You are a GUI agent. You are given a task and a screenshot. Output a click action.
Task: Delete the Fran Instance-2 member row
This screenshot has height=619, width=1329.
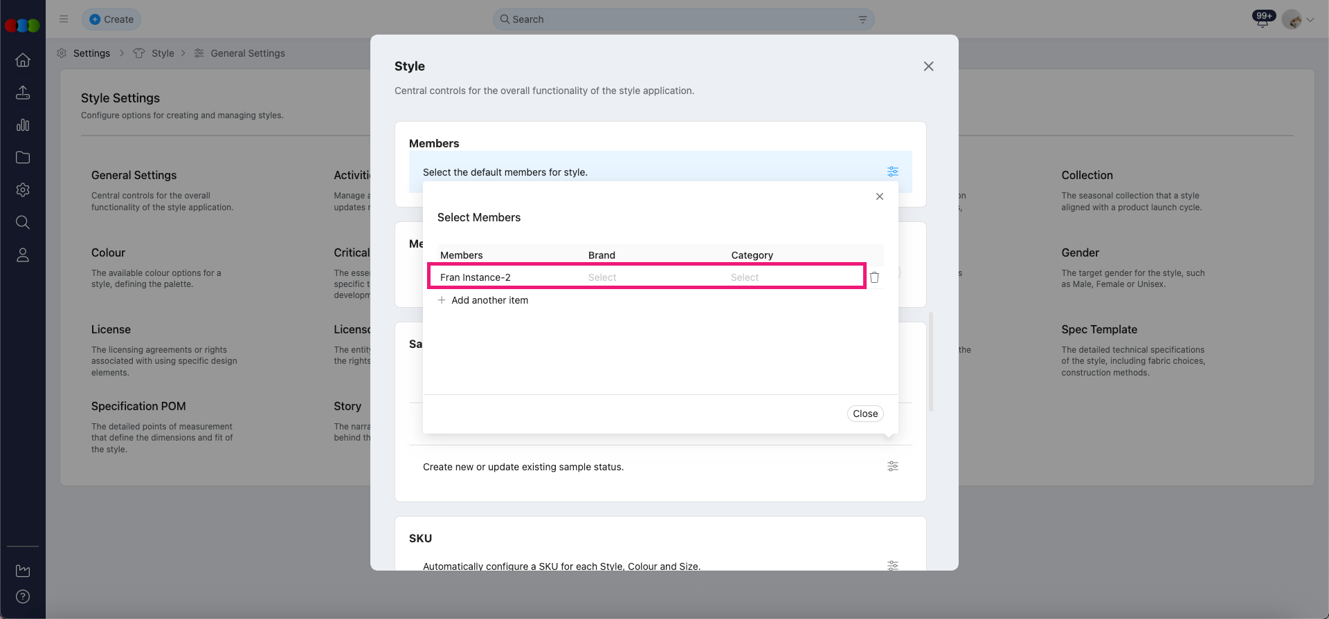click(874, 277)
